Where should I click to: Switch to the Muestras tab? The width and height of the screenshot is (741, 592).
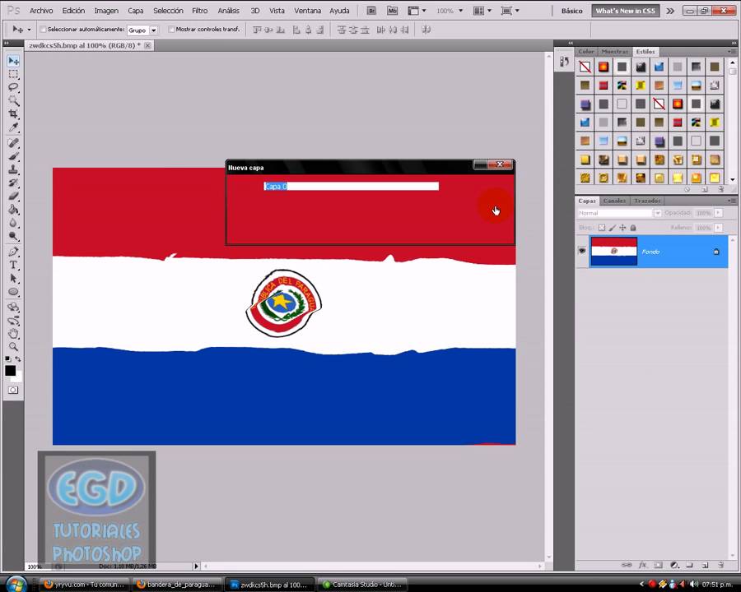click(x=614, y=52)
